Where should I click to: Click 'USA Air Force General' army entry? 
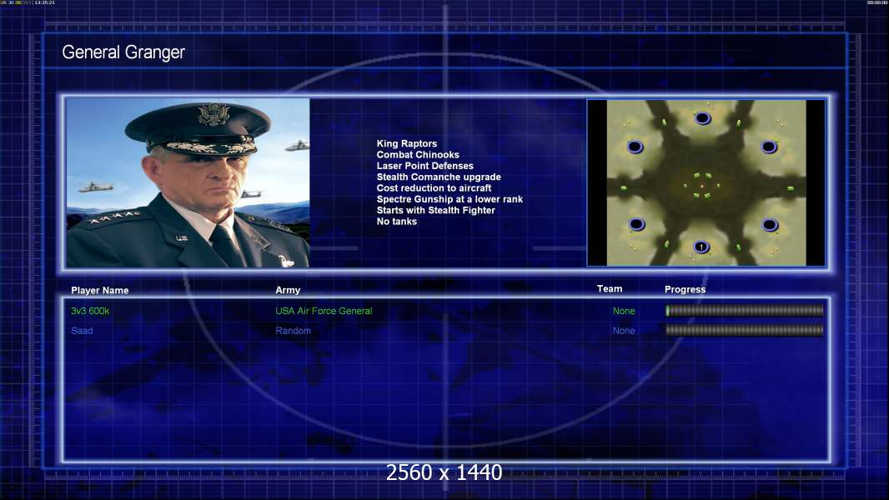[x=324, y=311]
